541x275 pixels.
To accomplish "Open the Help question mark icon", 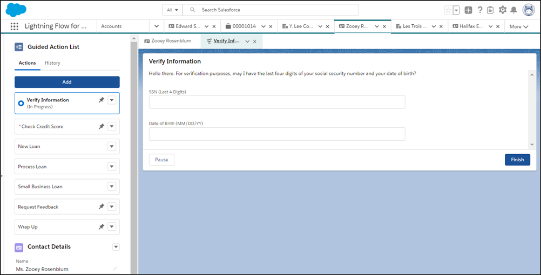I will tap(480, 10).
